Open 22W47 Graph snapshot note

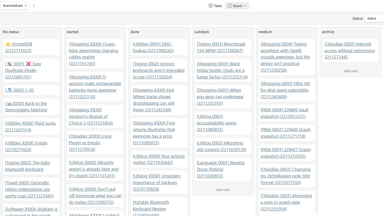tap(287, 153)
